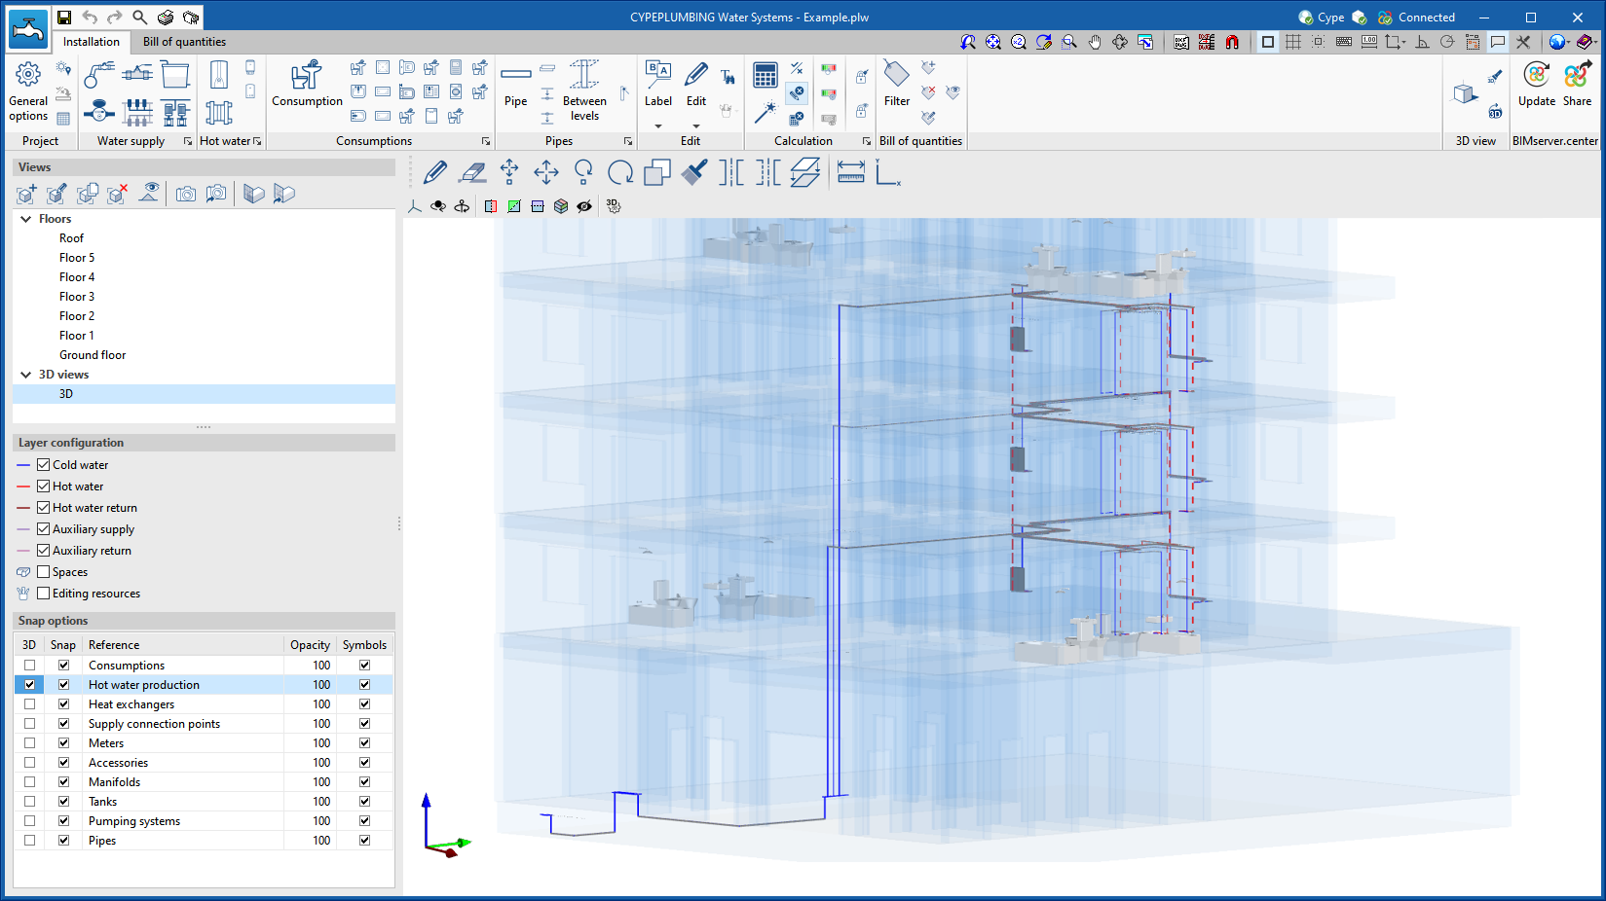The image size is (1606, 901).
Task: Open the Label tool
Action: (x=658, y=84)
